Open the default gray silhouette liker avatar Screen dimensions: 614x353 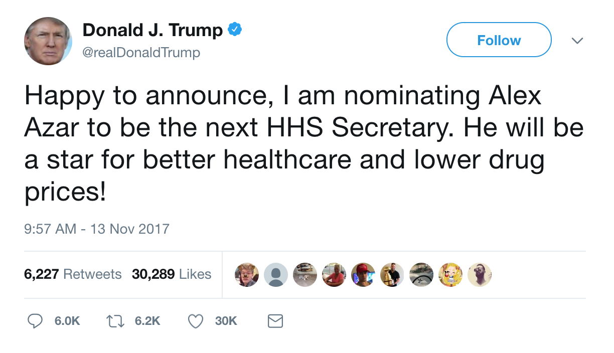(x=276, y=275)
